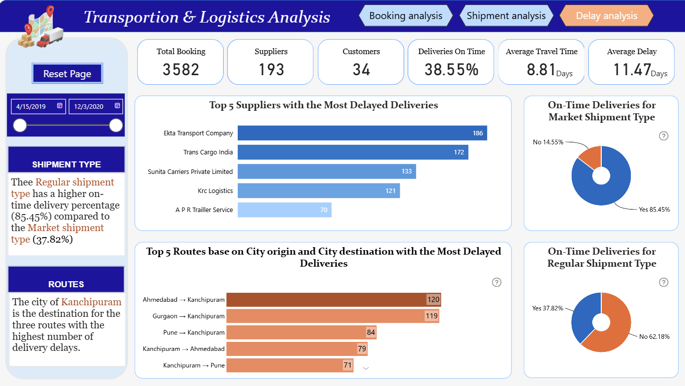Click the Suppliers 193 card
Image resolution: width=685 pixels, height=386 pixels.
tap(271, 62)
